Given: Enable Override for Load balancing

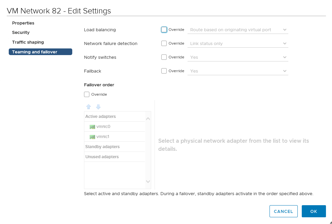Looking at the screenshot, I should [164, 30].
